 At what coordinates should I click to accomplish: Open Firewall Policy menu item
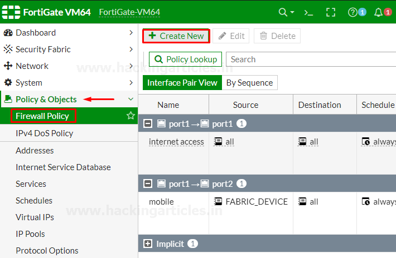(x=69, y=116)
